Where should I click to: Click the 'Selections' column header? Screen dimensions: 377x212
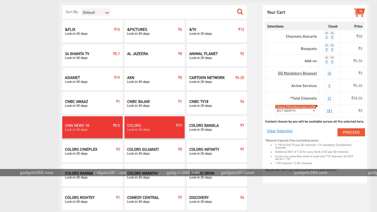[275, 26]
